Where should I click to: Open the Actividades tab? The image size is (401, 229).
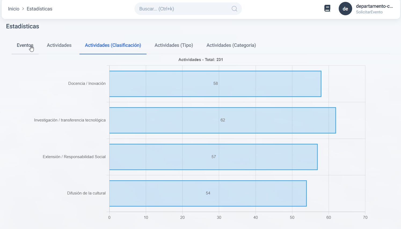point(59,45)
